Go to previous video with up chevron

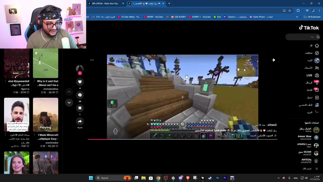pyautogui.click(x=69, y=92)
